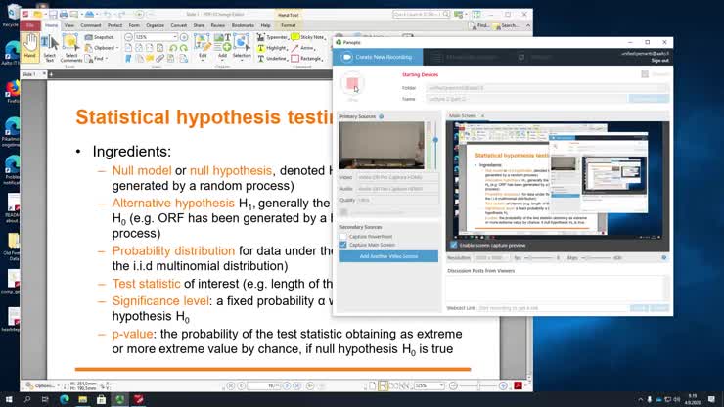This screenshot has height=407, width=724.
Task: Rotate page counter-clockwise in ribbon
Action: (x=173, y=48)
